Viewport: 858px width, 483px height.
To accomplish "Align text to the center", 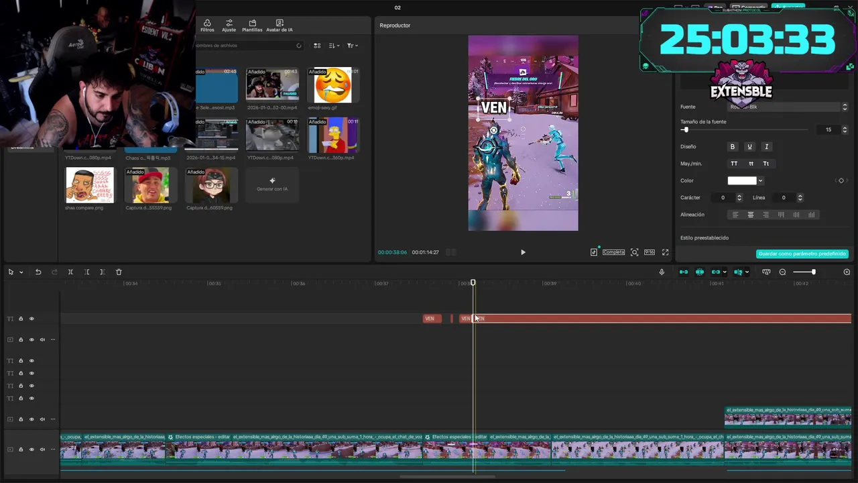I will pyautogui.click(x=751, y=215).
